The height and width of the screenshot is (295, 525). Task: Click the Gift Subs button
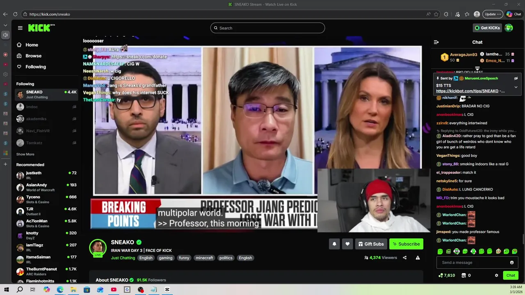pos(371,244)
